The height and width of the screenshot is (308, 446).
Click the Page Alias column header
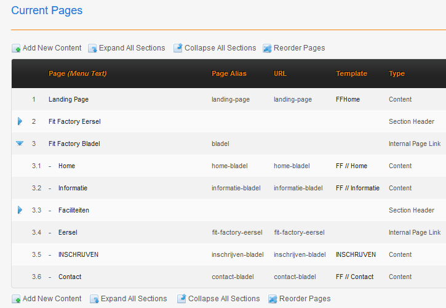(229, 73)
